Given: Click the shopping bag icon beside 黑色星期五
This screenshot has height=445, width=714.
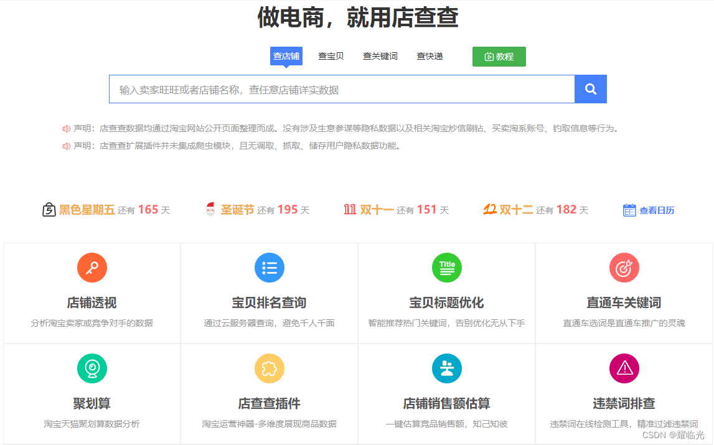Looking at the screenshot, I should [x=49, y=210].
